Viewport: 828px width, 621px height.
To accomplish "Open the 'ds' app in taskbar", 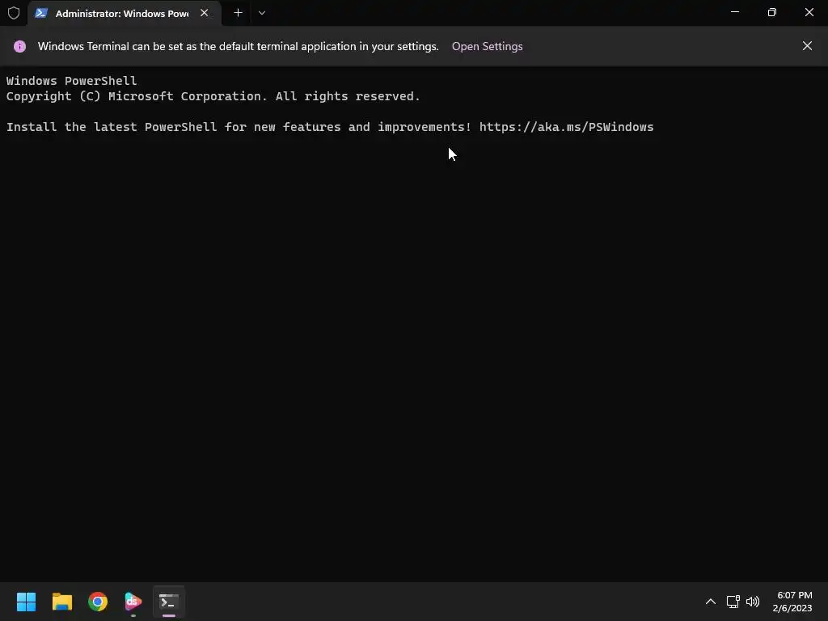I will point(133,602).
